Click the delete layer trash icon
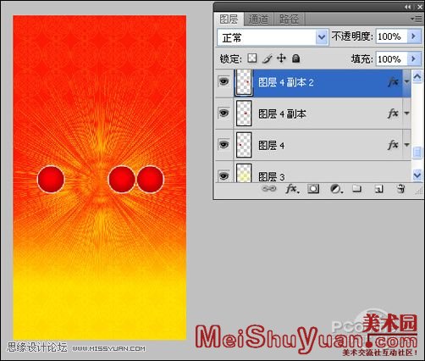Viewport: 425px width, 361px height. point(400,188)
